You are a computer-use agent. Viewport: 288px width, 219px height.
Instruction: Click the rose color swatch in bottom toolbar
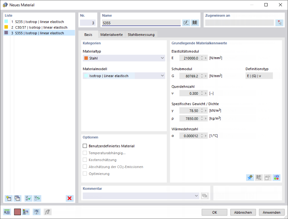click(x=17, y=212)
